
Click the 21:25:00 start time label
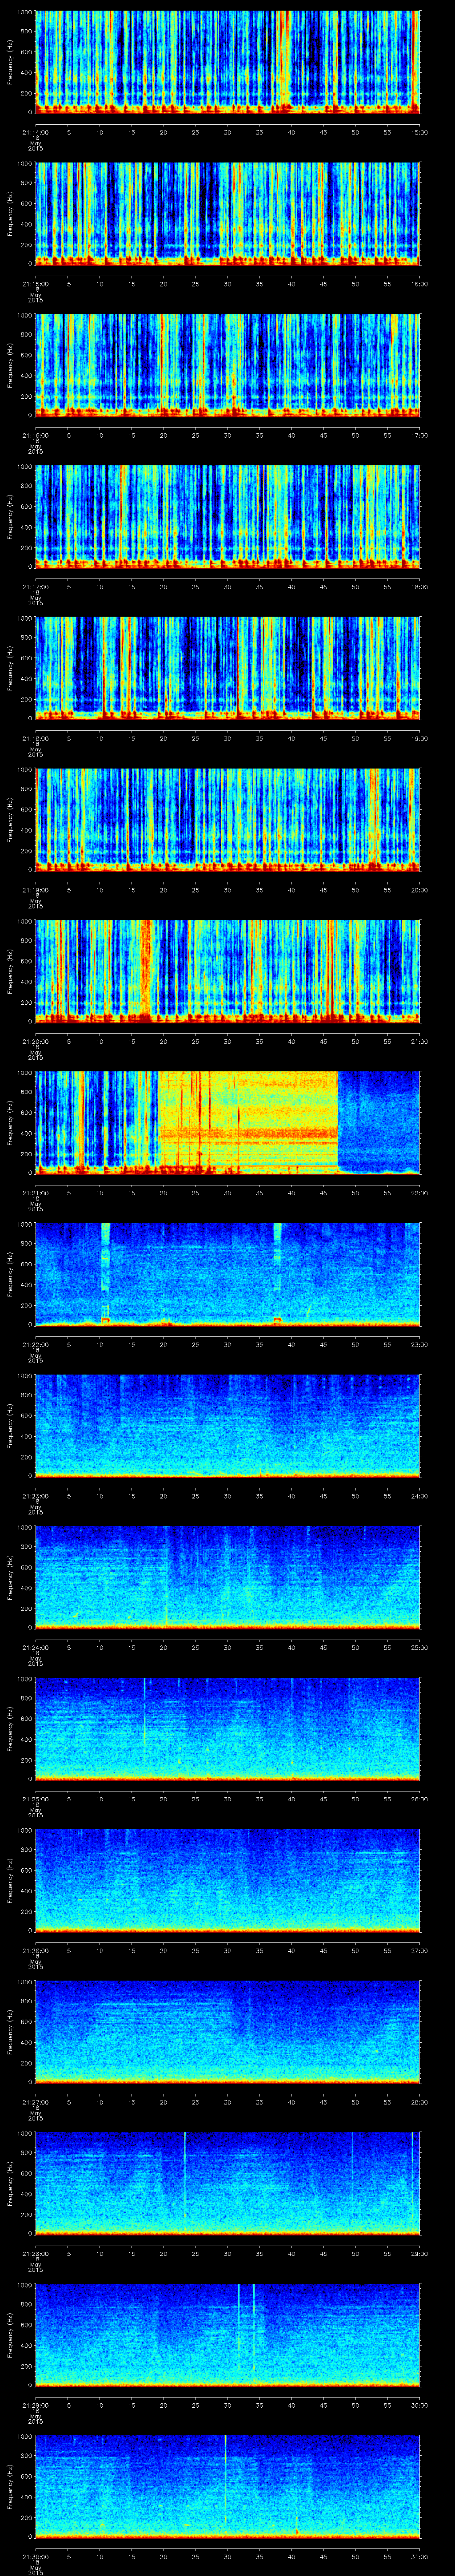(x=35, y=1799)
